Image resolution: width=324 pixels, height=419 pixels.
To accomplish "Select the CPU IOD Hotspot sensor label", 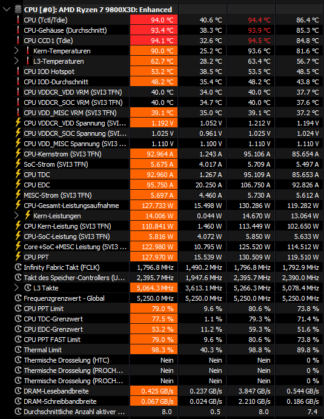I will pos(49,72).
